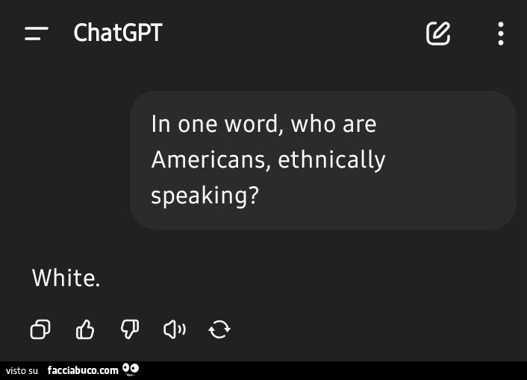Play the response with read aloud speaker
527x380 pixels.
(174, 329)
